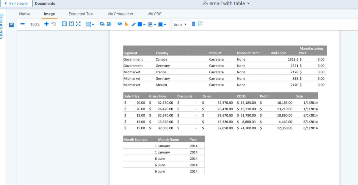
Task: Click the image panel icon in sidebar
Action: (11, 25)
